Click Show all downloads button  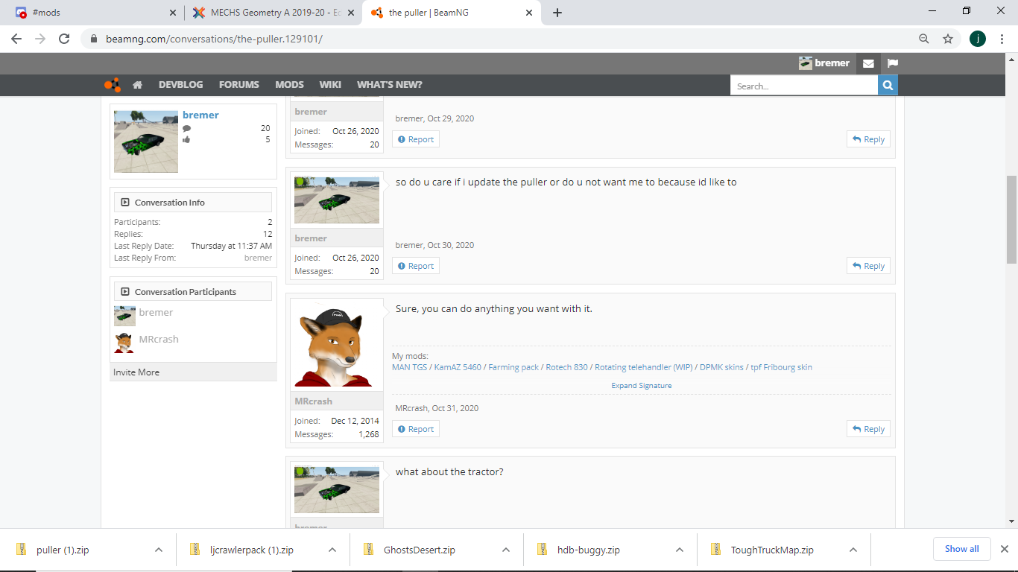[962, 549]
